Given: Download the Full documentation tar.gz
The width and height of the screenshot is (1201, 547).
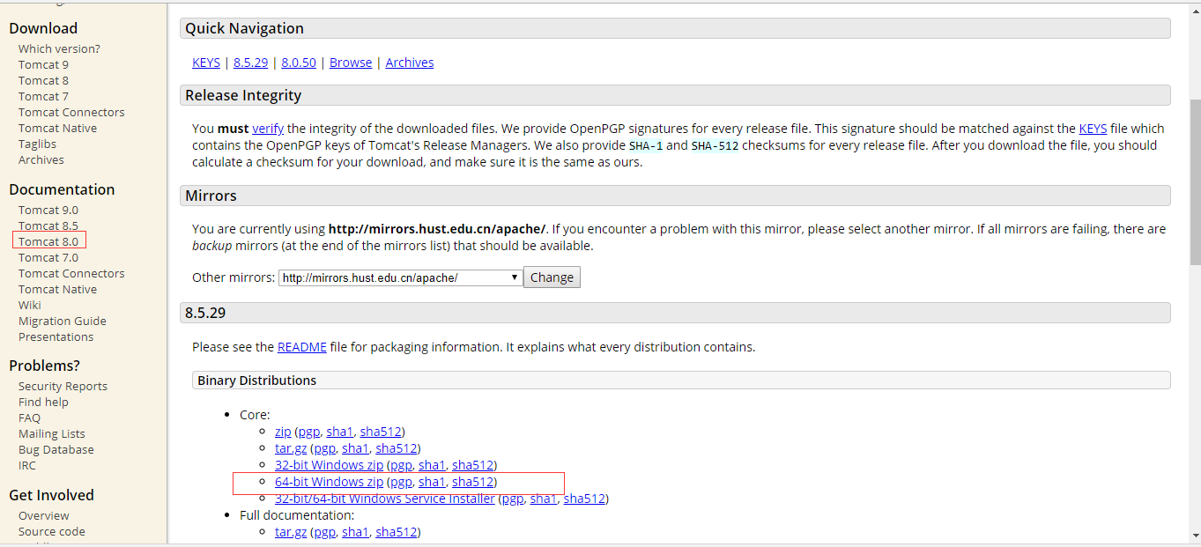Looking at the screenshot, I should tap(291, 532).
